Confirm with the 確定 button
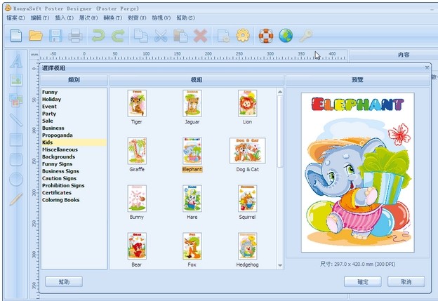 (363, 282)
